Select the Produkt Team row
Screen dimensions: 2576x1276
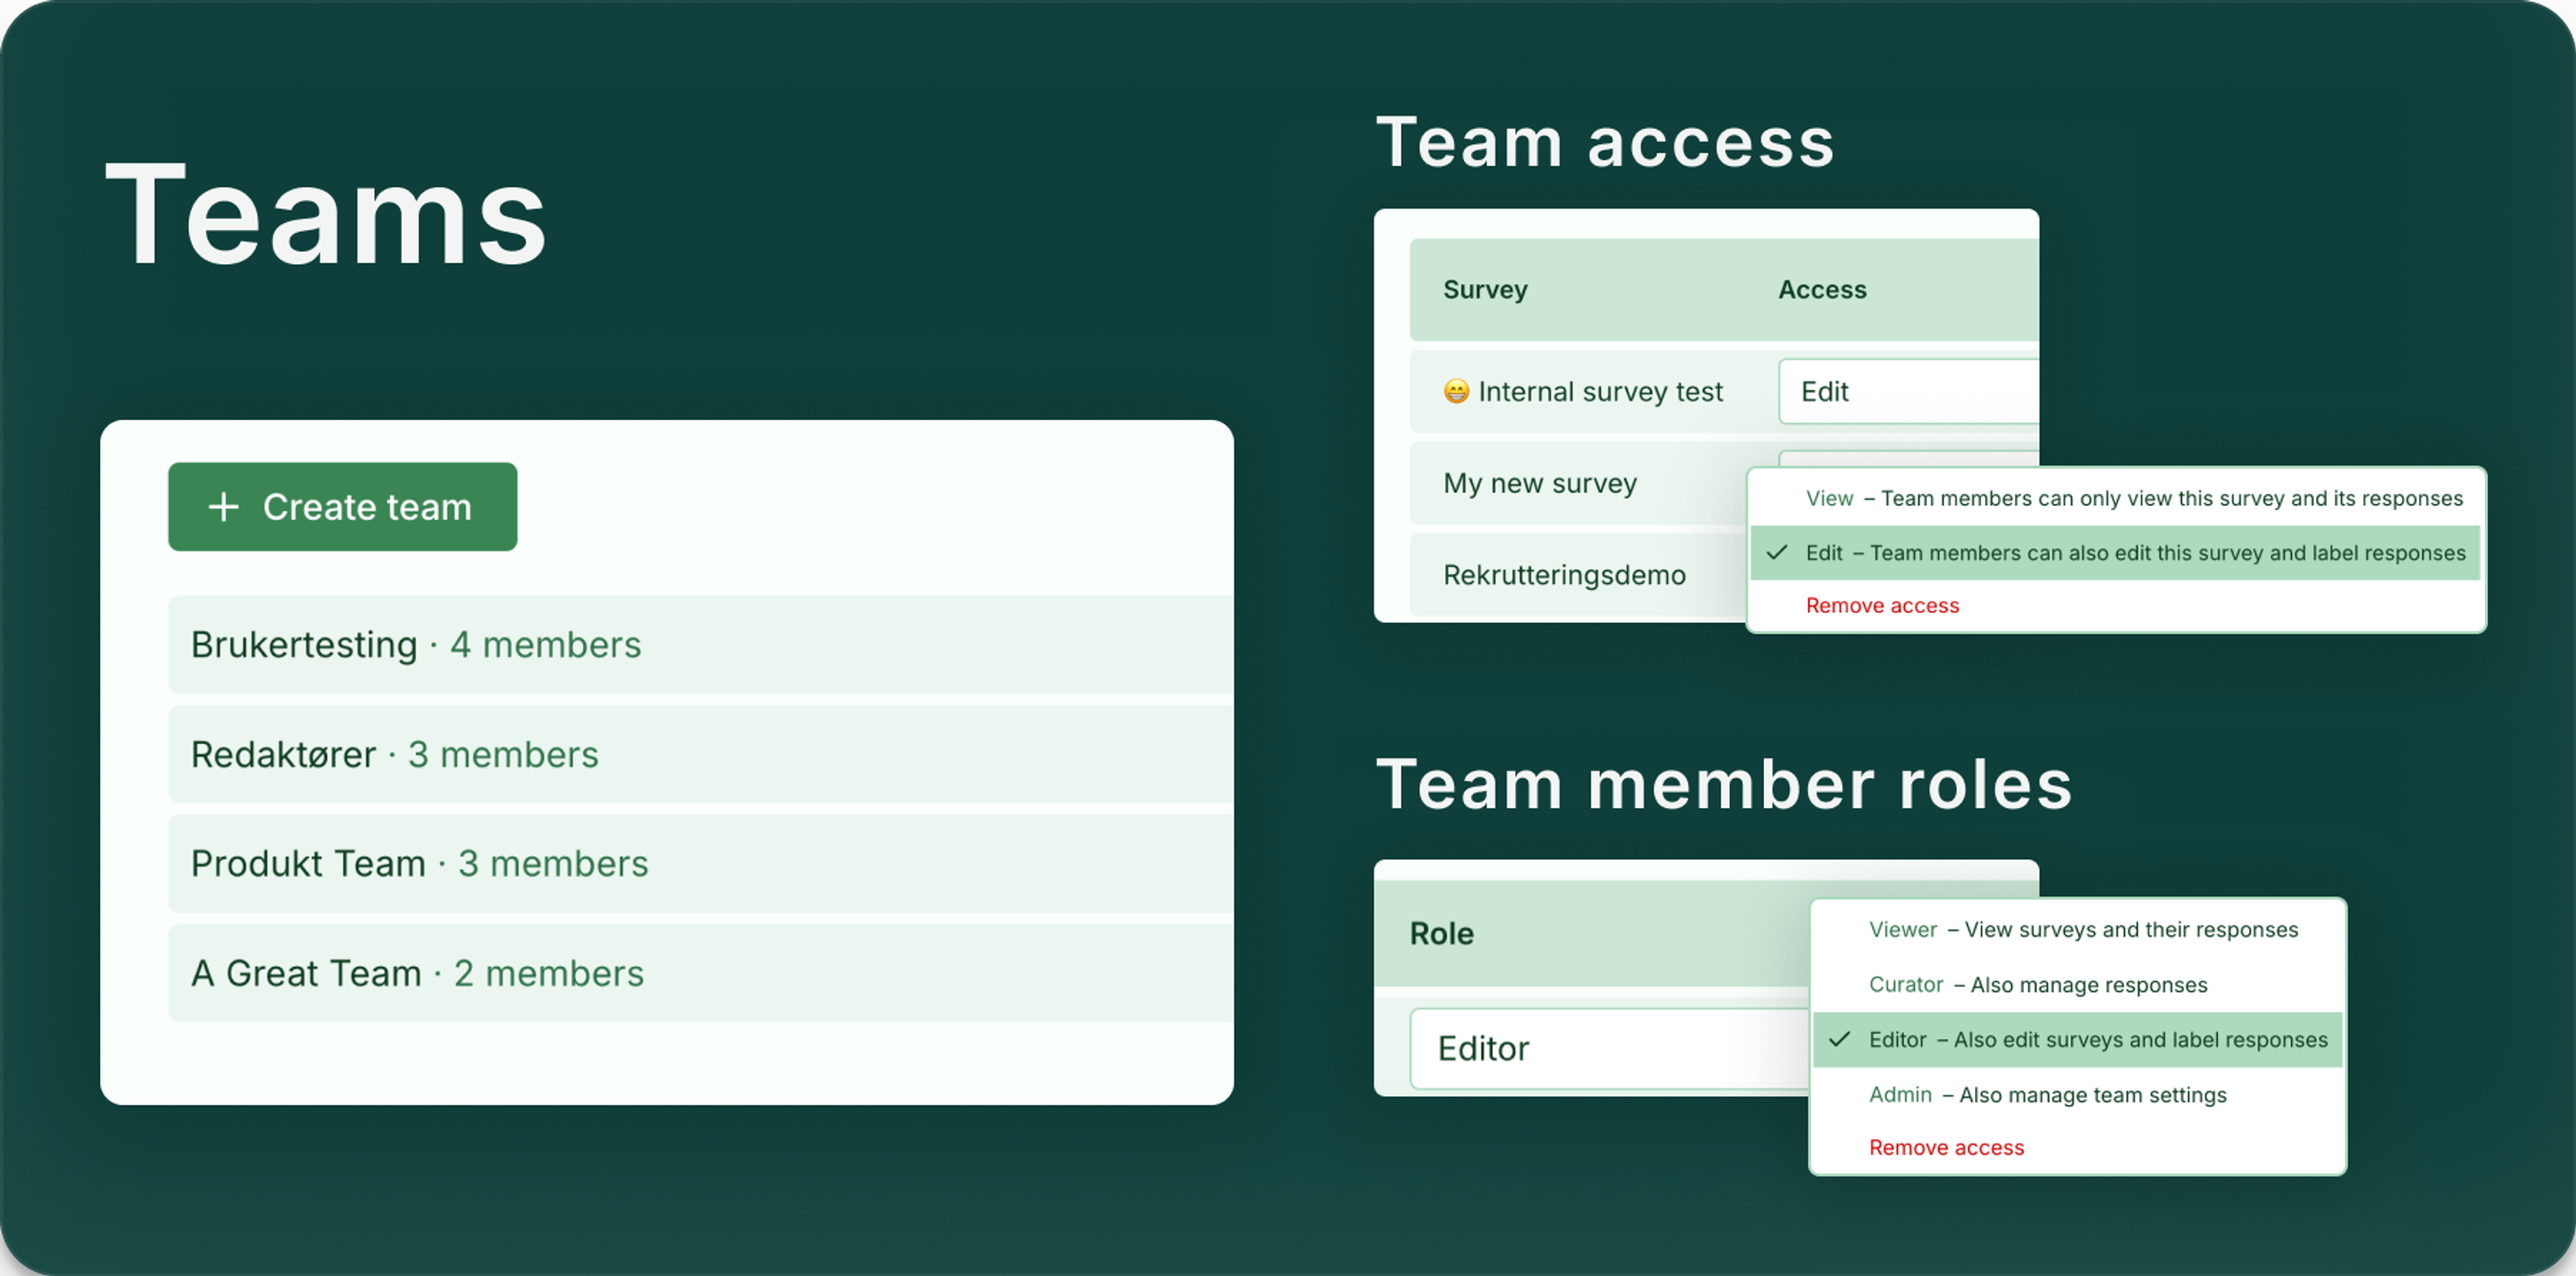click(x=700, y=864)
